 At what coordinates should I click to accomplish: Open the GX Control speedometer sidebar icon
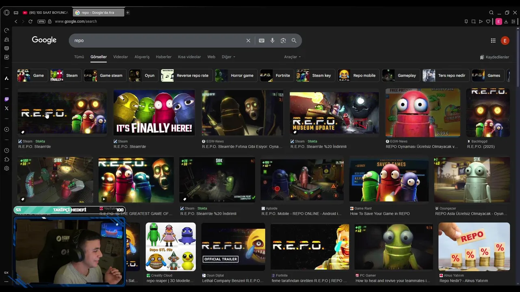point(6,30)
